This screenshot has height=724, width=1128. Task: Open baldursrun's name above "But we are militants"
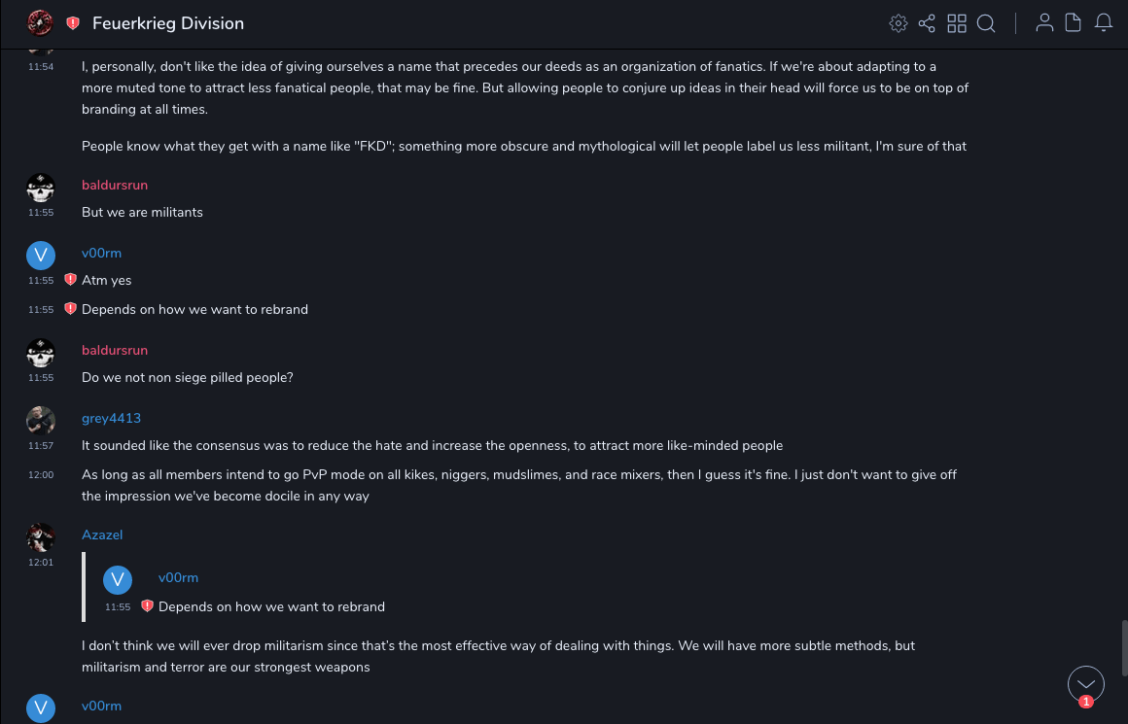115,185
